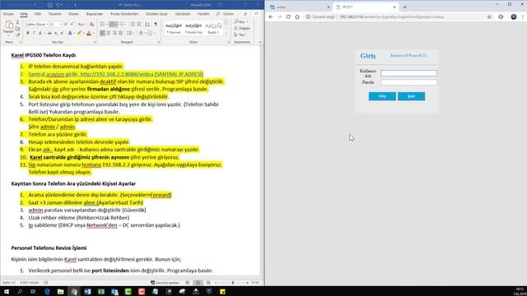Click Ara (Find) in the Düzenleme group
This screenshot has height=296, width=527.
coord(240,22)
